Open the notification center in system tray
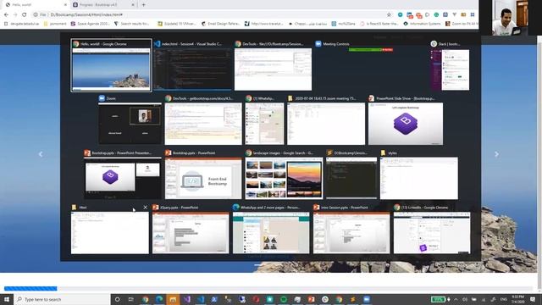 coord(533,299)
